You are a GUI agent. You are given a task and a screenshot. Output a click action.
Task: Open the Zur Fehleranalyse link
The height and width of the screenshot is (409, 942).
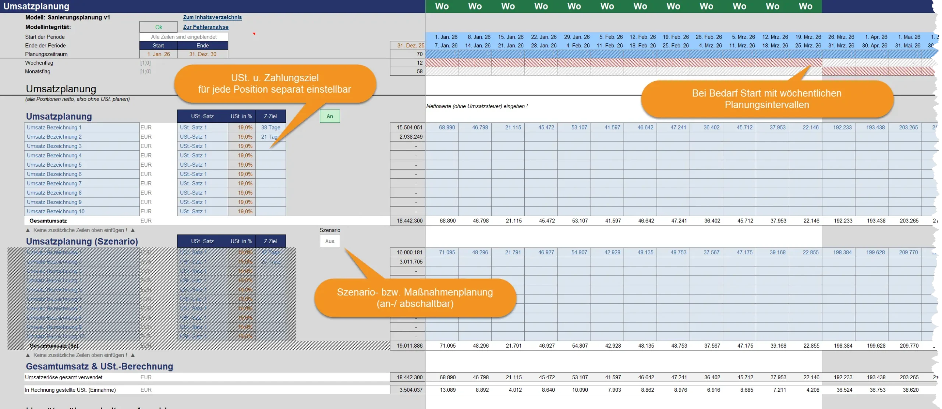[206, 27]
